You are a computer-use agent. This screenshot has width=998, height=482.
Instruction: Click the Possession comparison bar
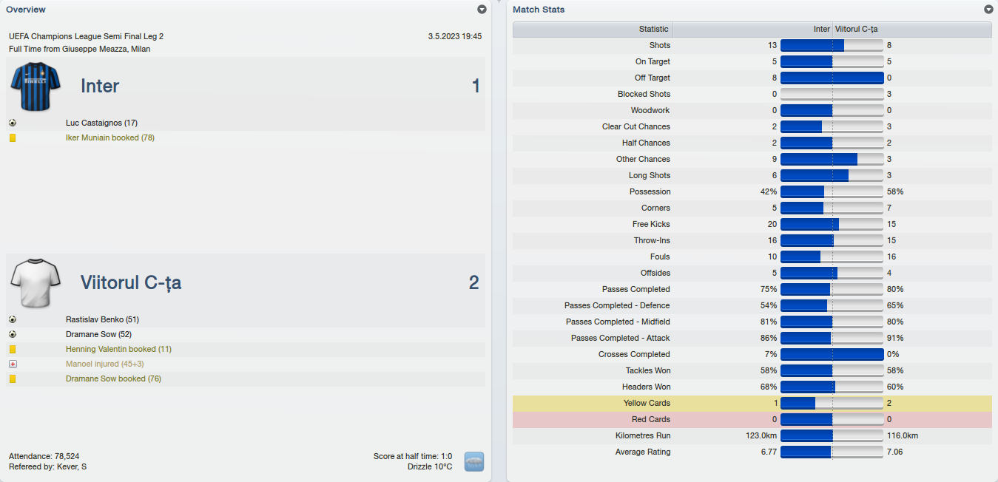[832, 191]
